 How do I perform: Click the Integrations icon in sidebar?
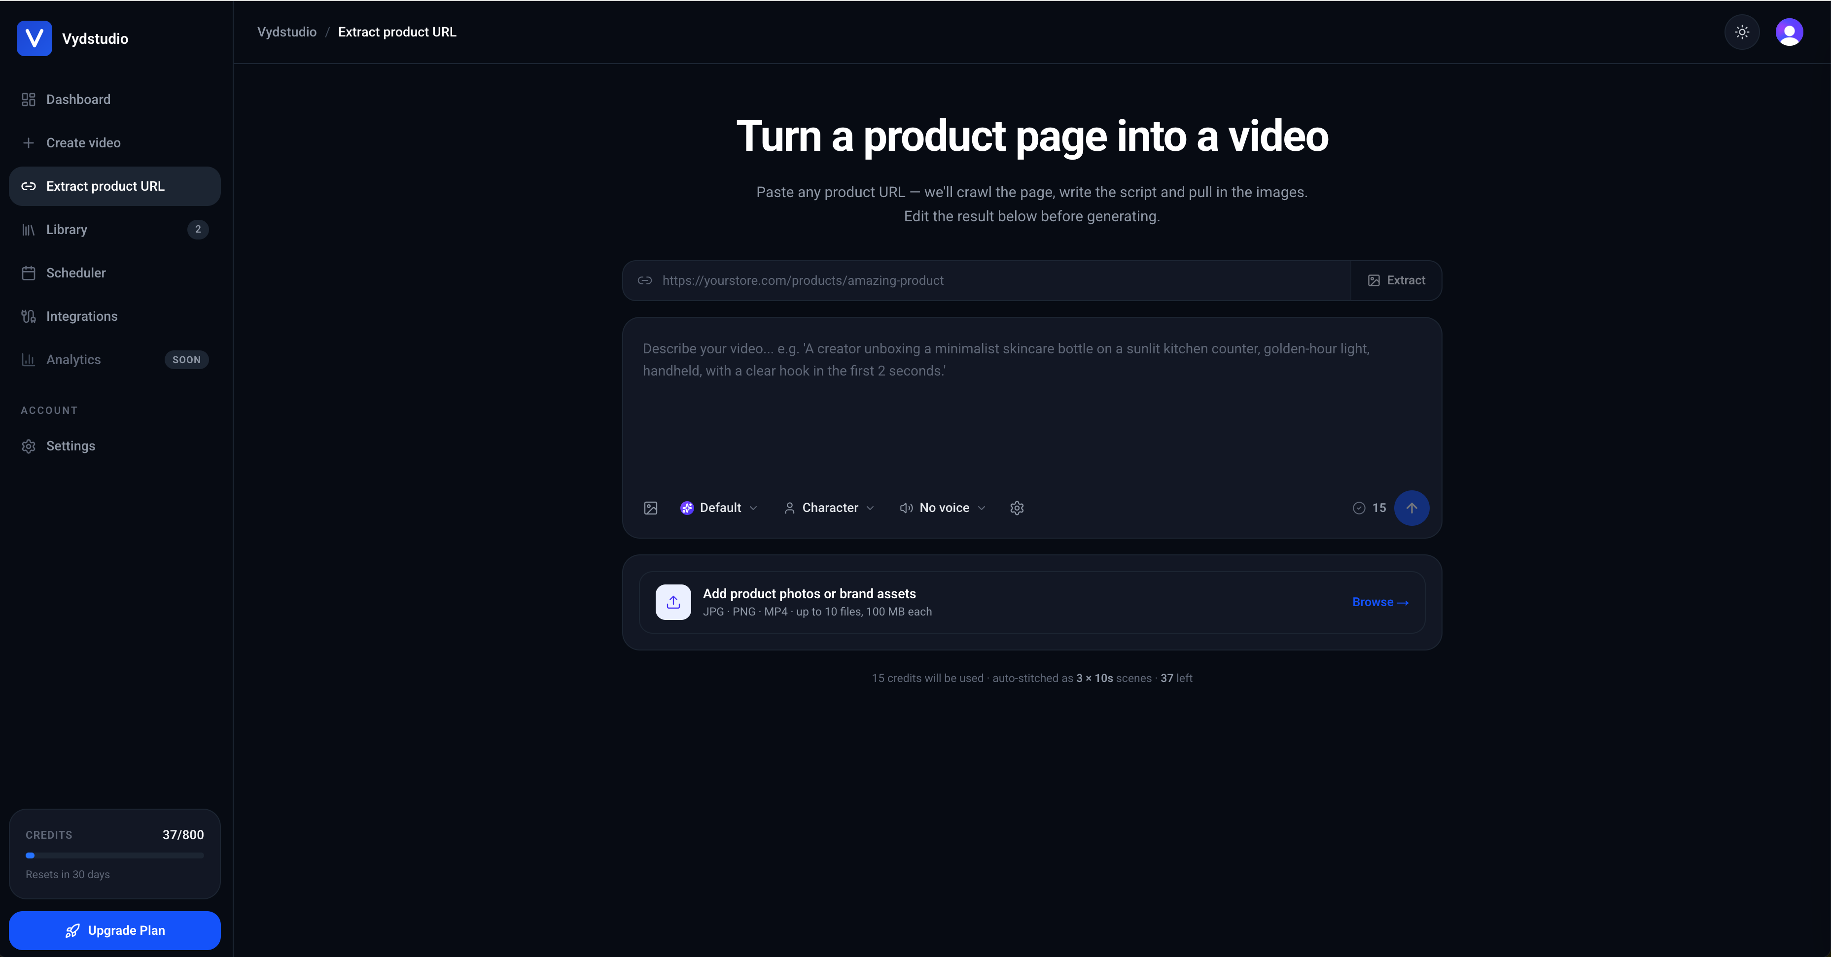[29, 316]
